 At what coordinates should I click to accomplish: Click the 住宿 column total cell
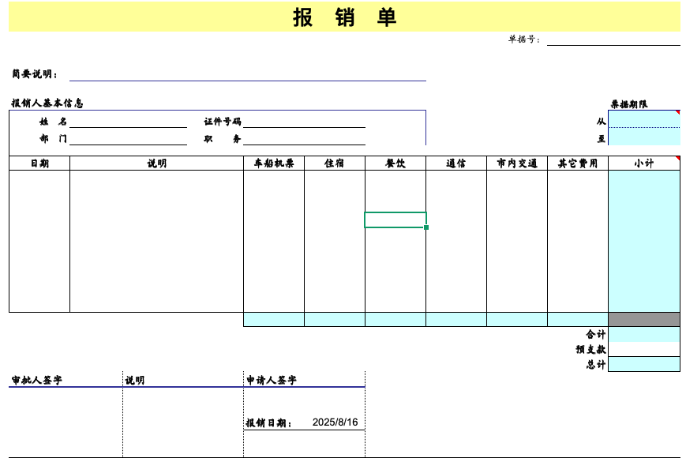point(335,319)
